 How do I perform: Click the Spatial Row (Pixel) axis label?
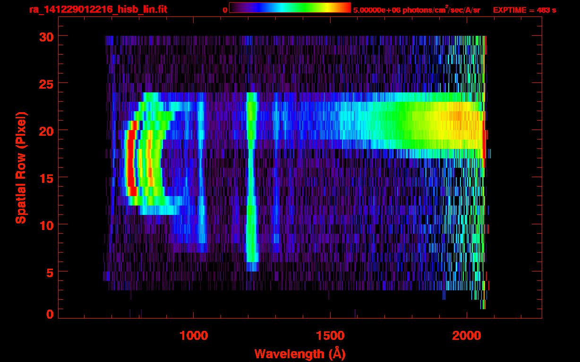coord(21,167)
